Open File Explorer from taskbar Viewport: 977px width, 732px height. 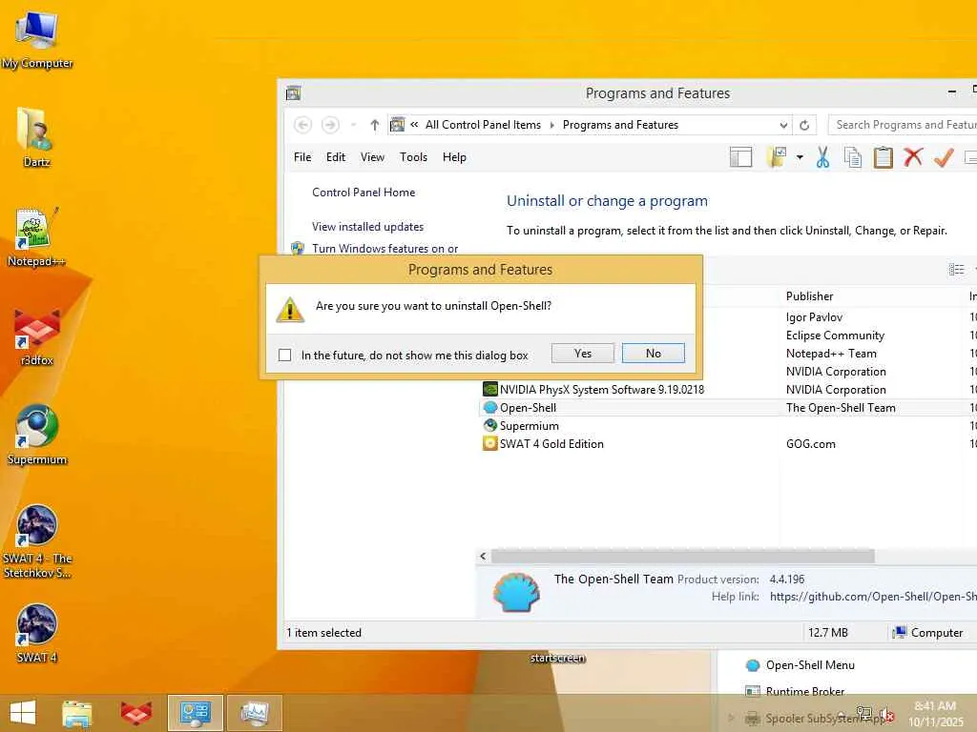pyautogui.click(x=77, y=713)
